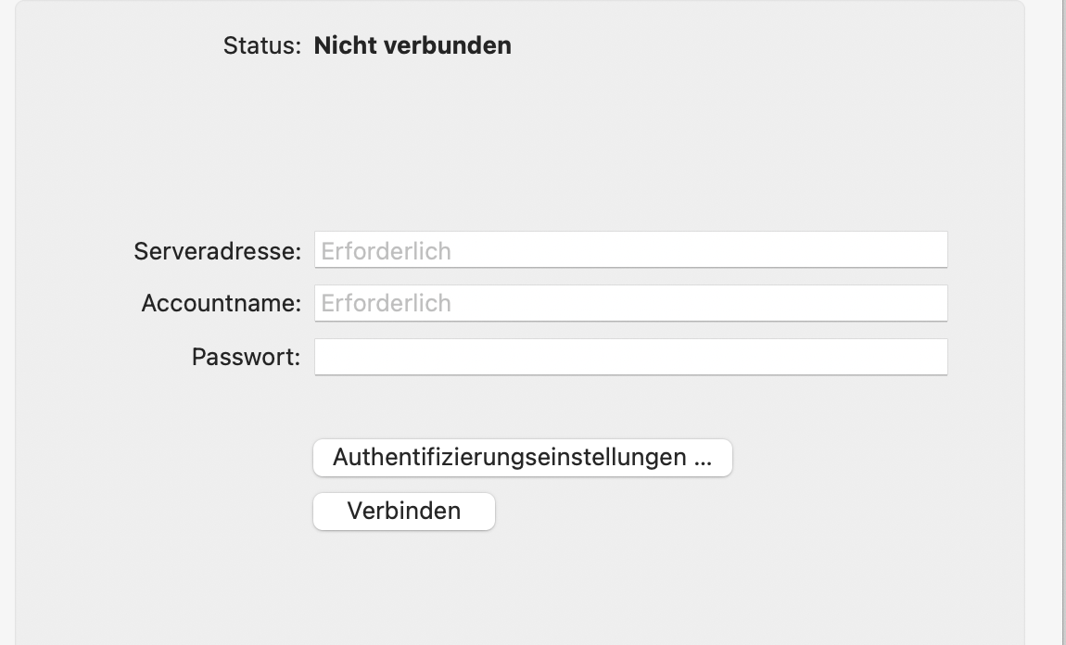Click the ellipsis on the authentication settings button

(x=702, y=460)
